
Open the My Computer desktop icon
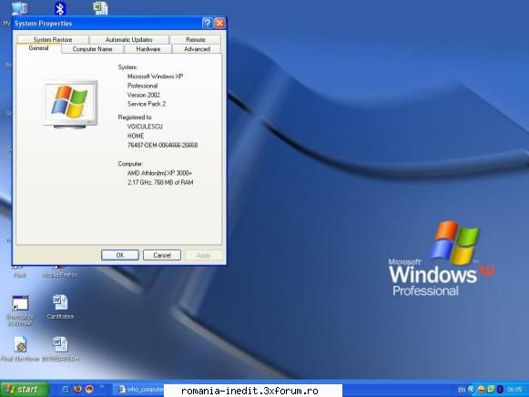tap(19, 8)
